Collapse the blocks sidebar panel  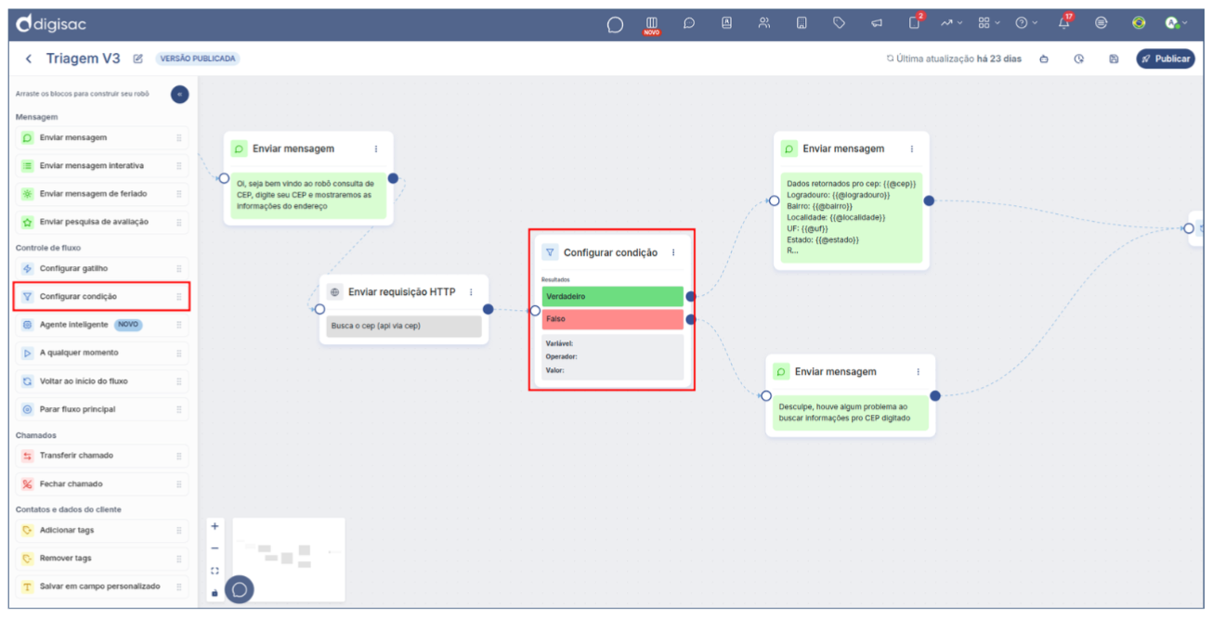click(x=180, y=94)
